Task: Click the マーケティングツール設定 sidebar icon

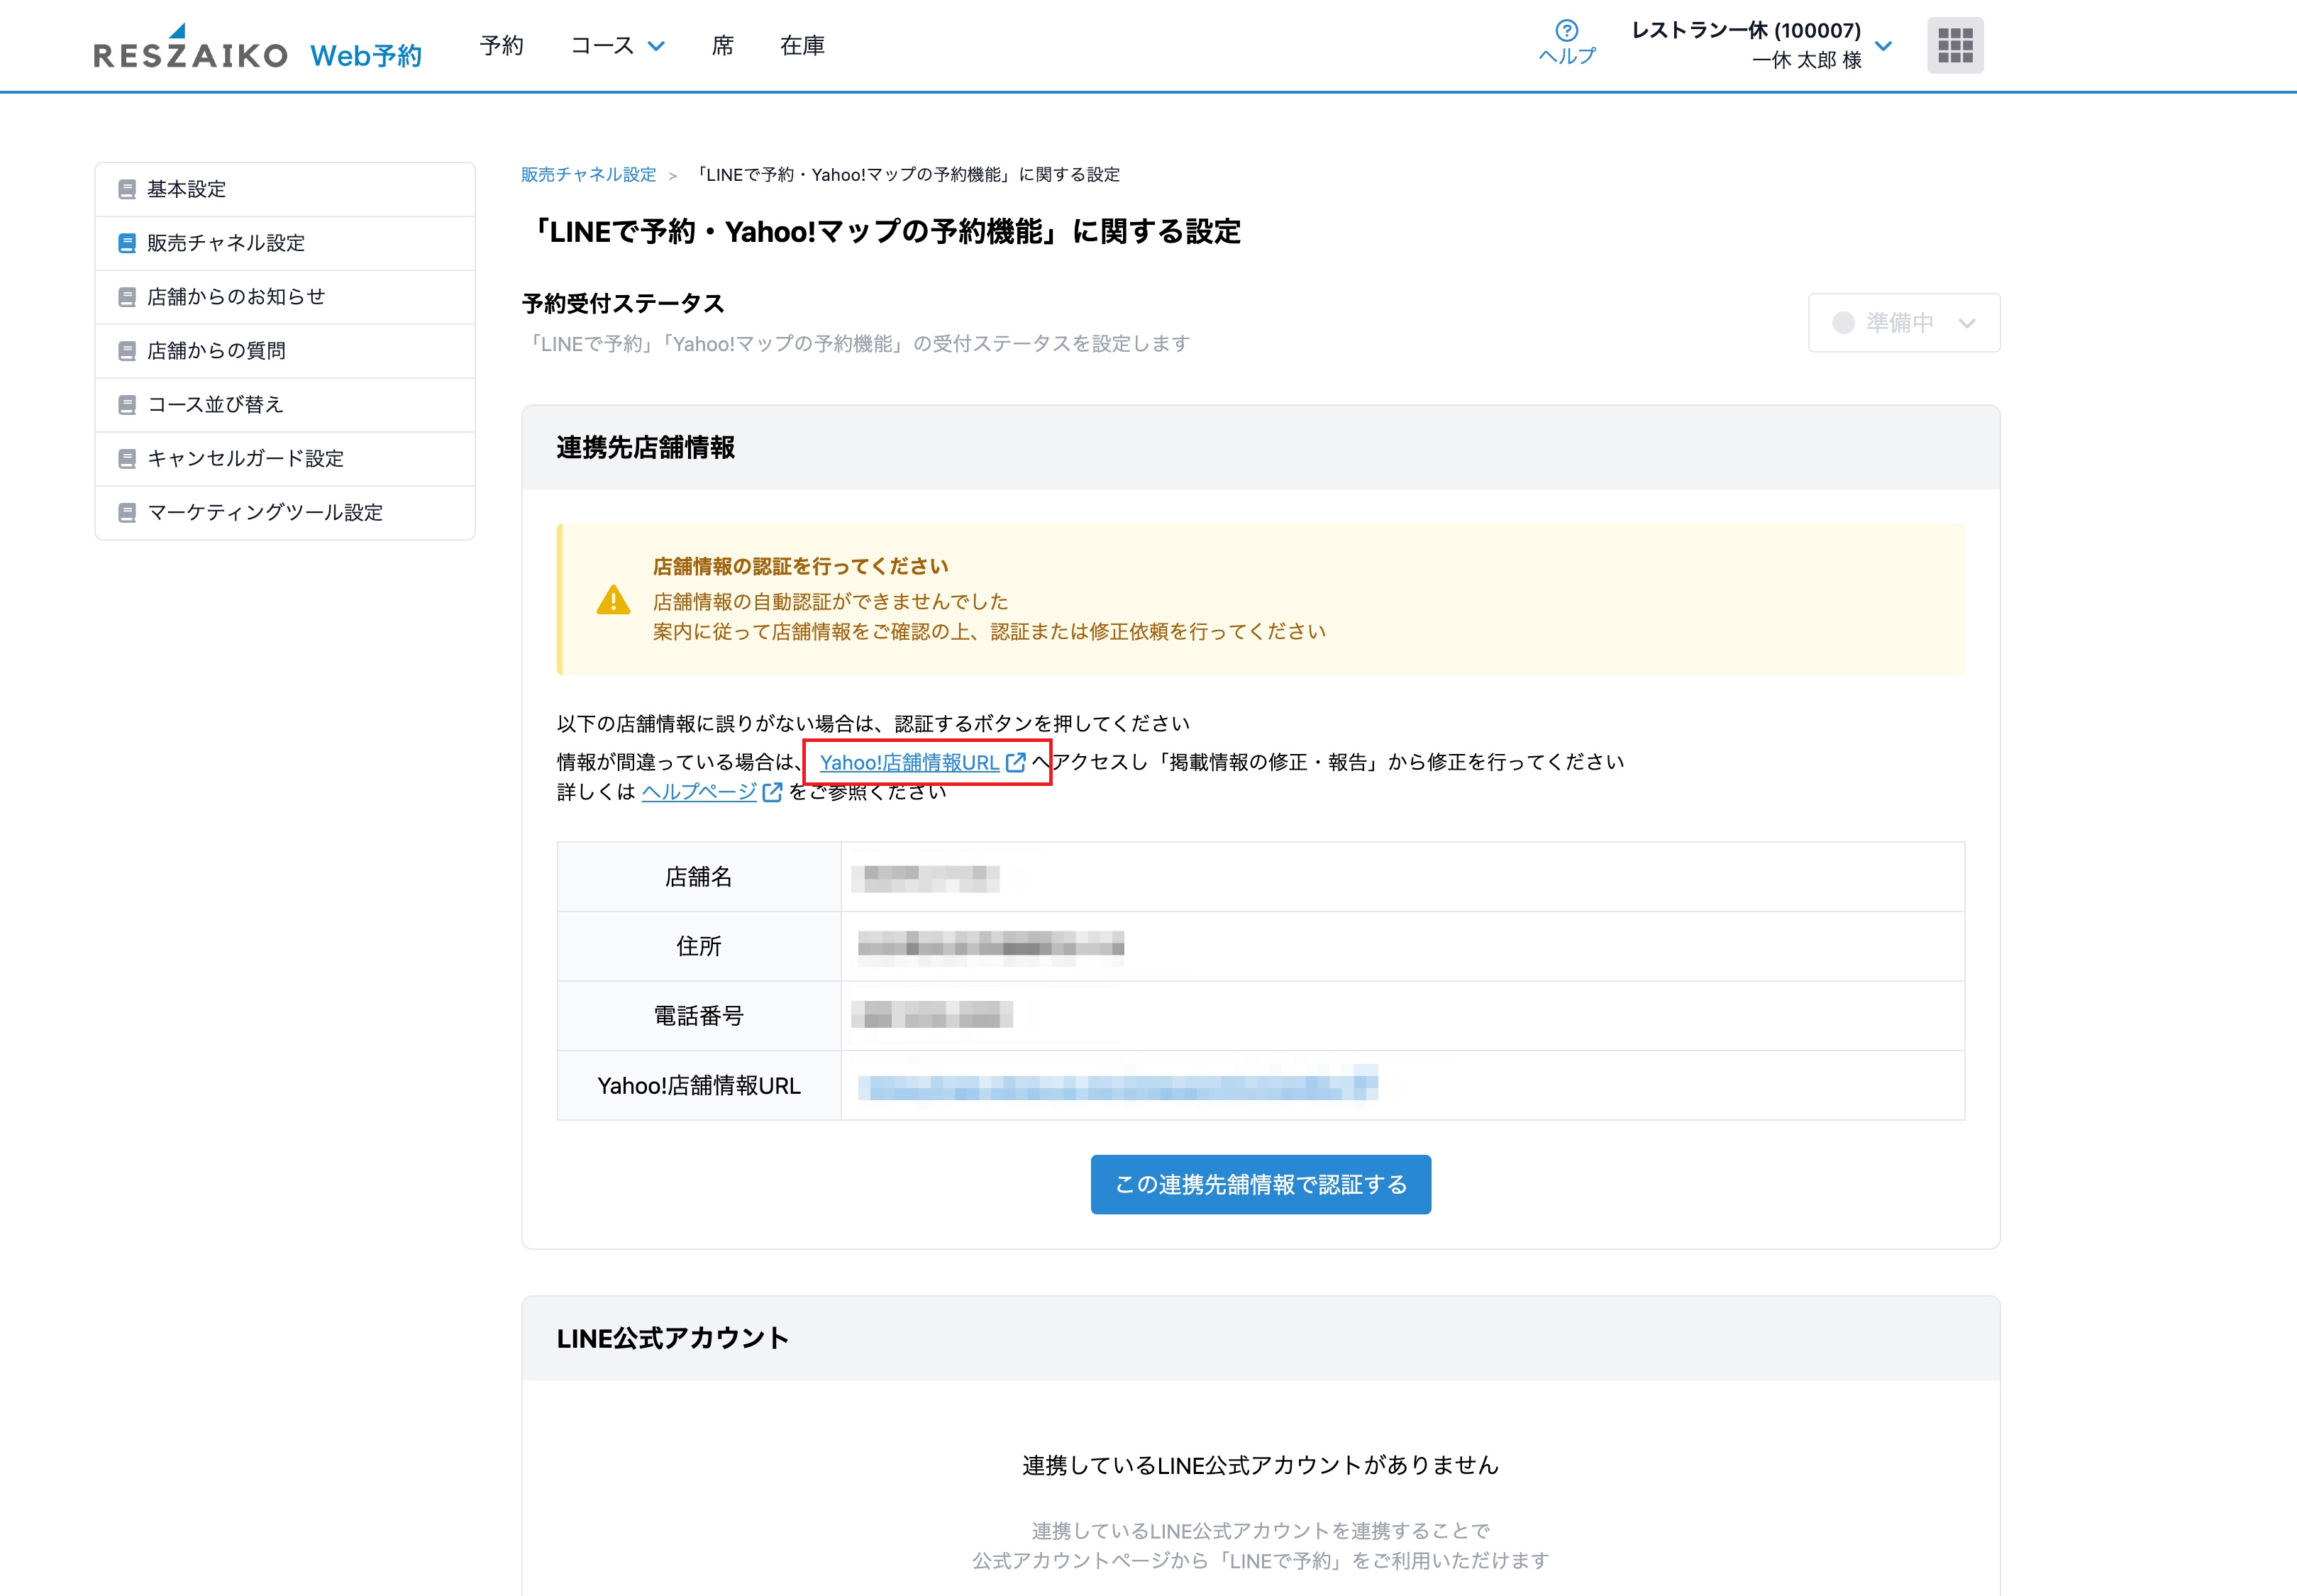Action: [127, 513]
